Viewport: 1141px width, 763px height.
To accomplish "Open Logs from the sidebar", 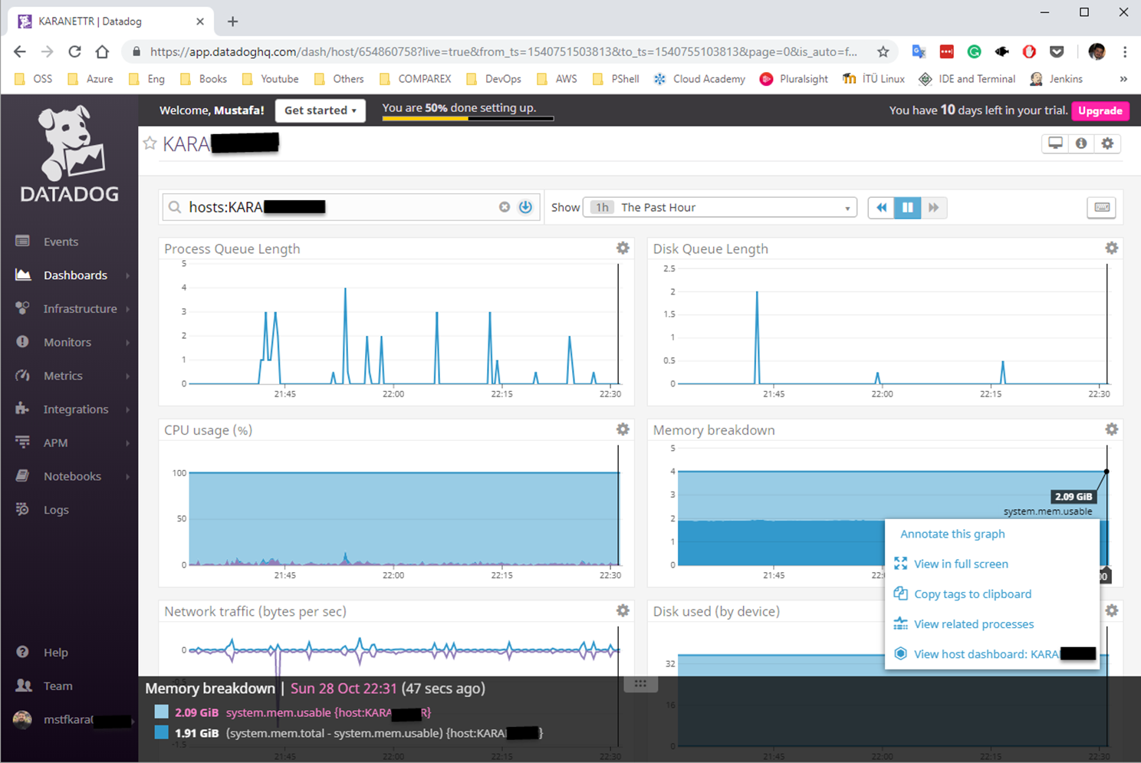I will click(56, 510).
